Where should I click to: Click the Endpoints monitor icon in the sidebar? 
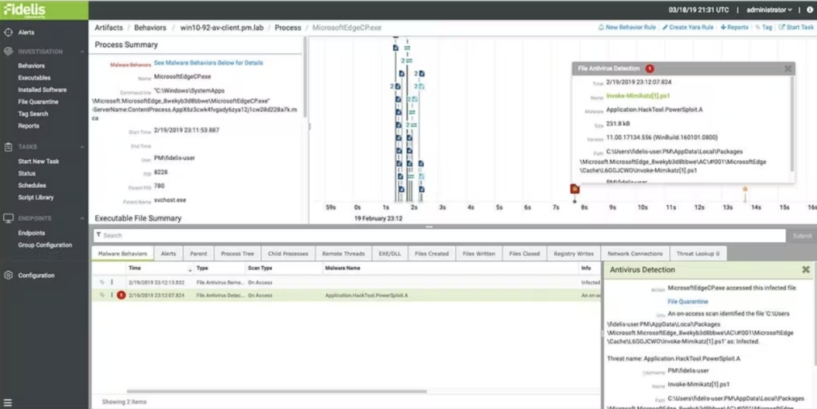point(8,218)
